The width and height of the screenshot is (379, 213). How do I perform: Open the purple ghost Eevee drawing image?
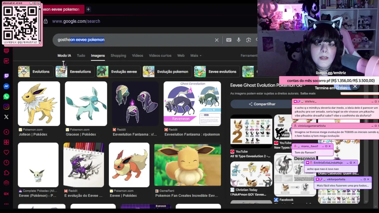click(83, 165)
